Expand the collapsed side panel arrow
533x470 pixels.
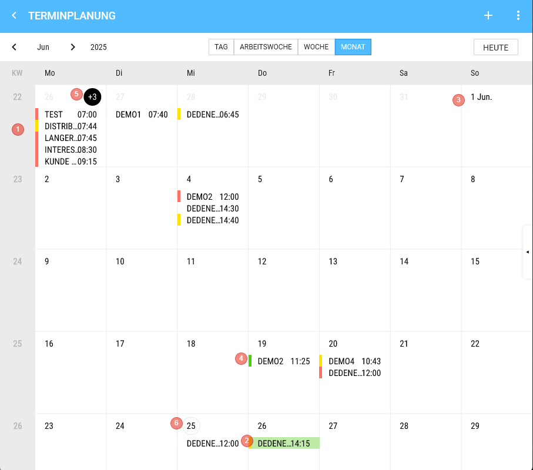tap(528, 252)
